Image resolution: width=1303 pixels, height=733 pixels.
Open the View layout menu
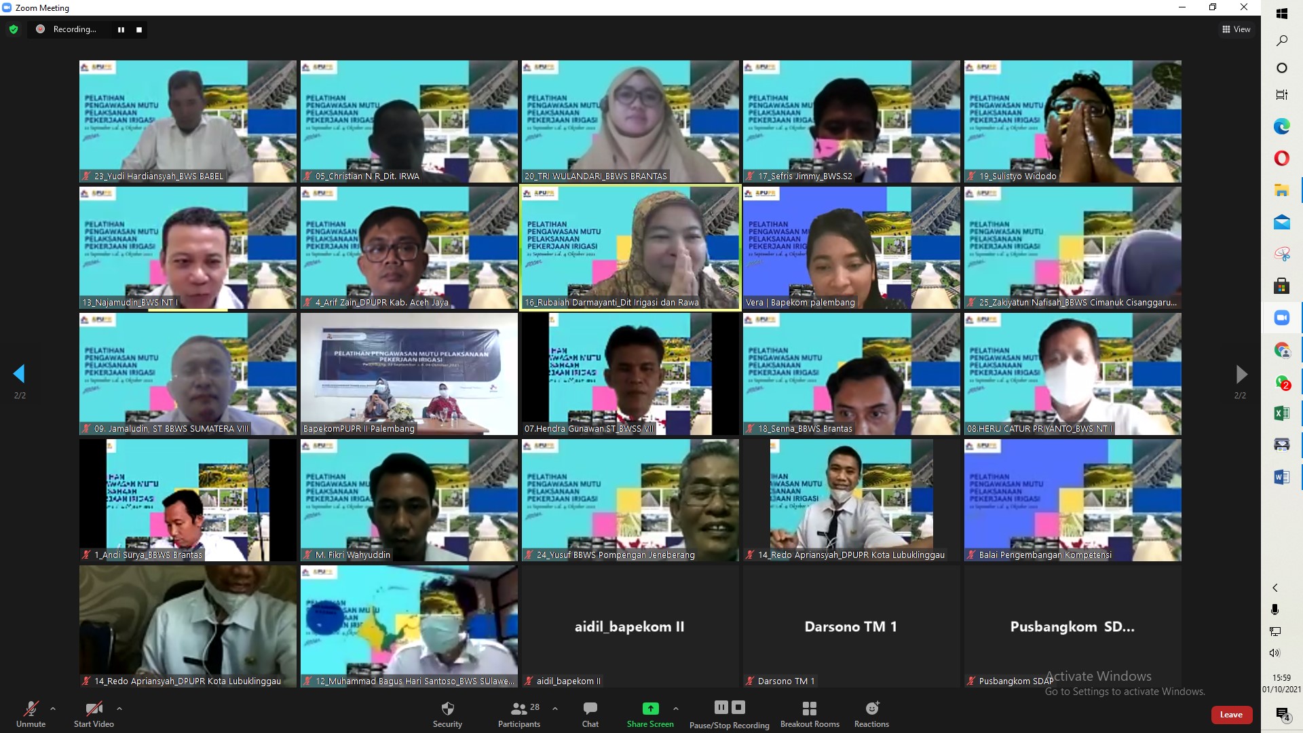1236,29
